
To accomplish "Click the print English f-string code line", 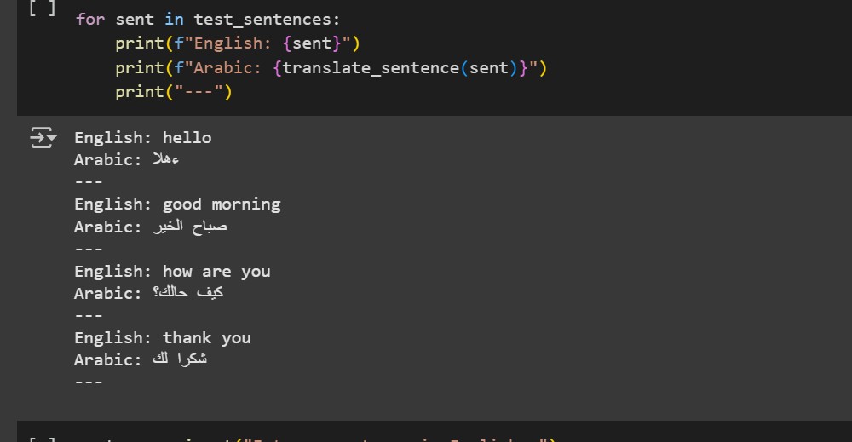I will click(x=238, y=43).
